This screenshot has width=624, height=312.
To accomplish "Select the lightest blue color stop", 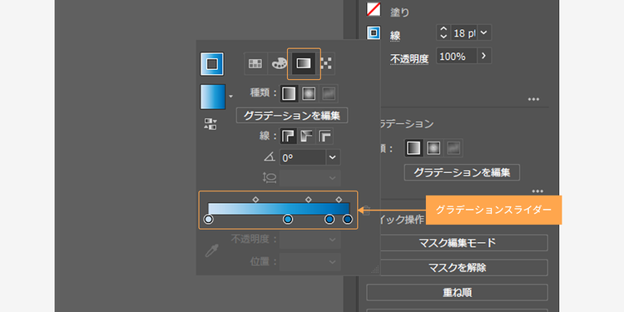I will tap(209, 220).
